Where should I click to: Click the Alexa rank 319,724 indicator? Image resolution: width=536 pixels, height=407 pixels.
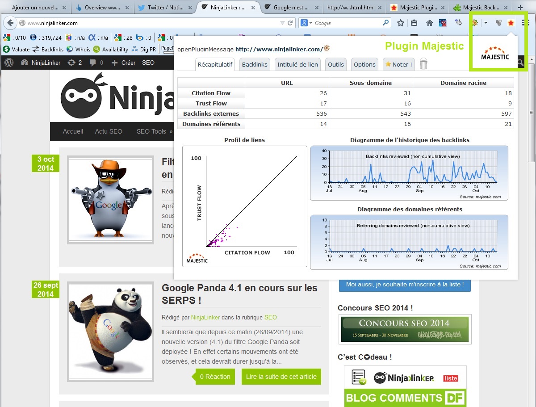46,38
